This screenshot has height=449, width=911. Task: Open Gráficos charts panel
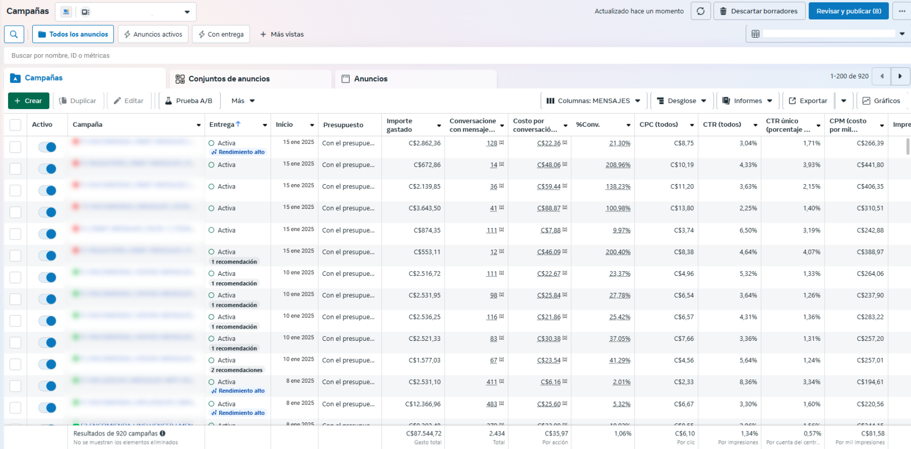point(881,101)
